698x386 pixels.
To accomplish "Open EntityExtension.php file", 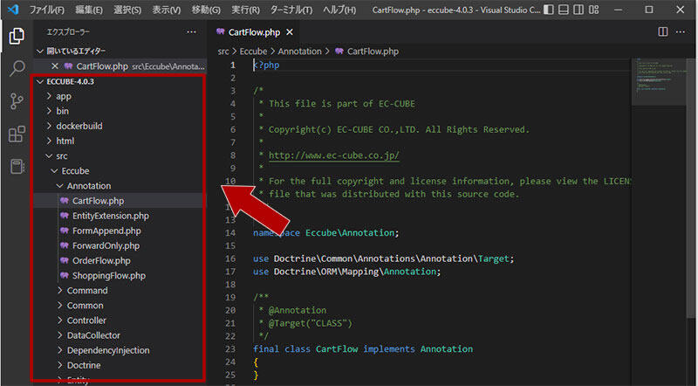I will (111, 216).
